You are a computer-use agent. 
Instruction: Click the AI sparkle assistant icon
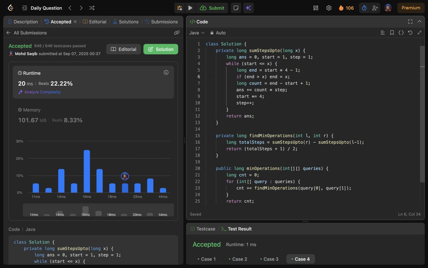(248, 8)
